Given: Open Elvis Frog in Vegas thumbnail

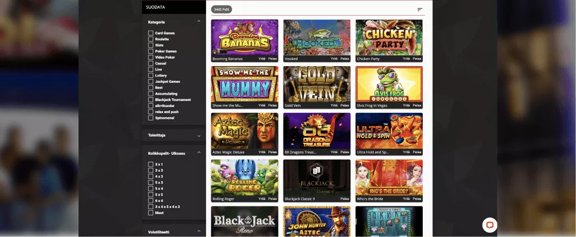Looking at the screenshot, I should pyautogui.click(x=389, y=84).
